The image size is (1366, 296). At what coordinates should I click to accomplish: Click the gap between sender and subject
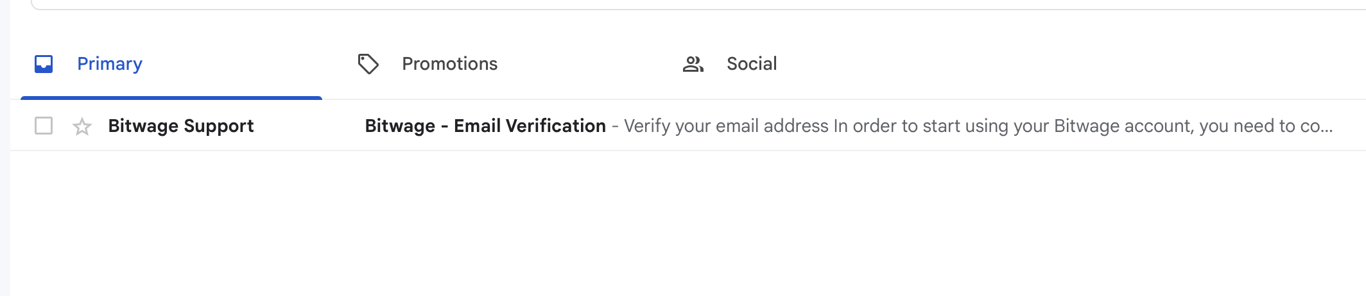tap(309, 126)
